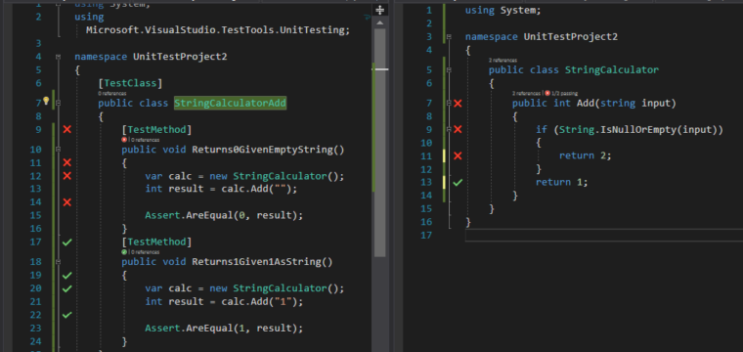743x352 pixels.
Task: Click passed test status icon above Returns1Given1AsString
Action: 124,252
